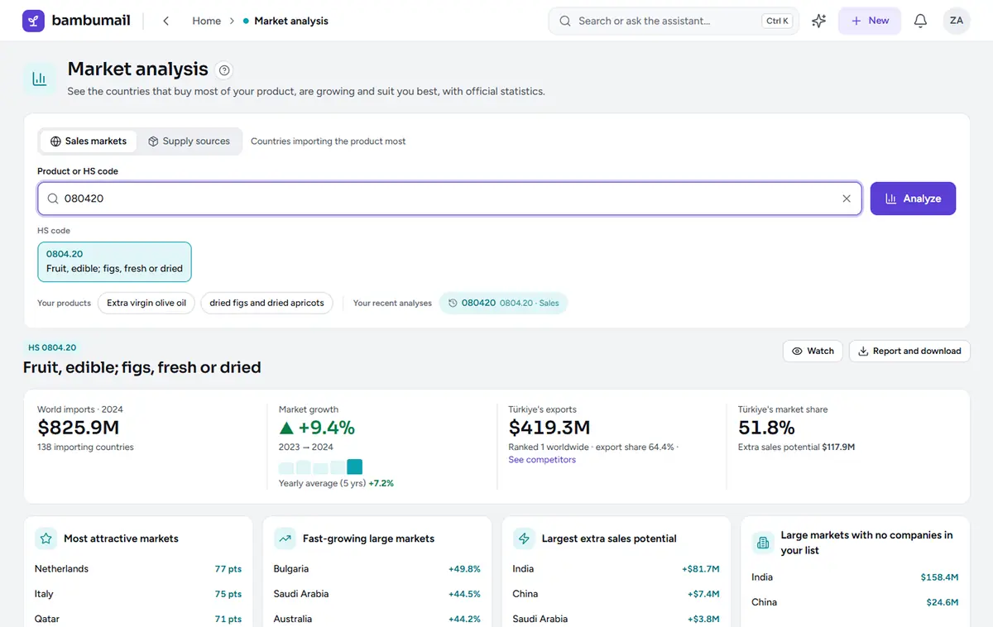Screen dimensions: 993x627
Task: Select China in Largest extra sales potential
Action: (x=616, y=594)
